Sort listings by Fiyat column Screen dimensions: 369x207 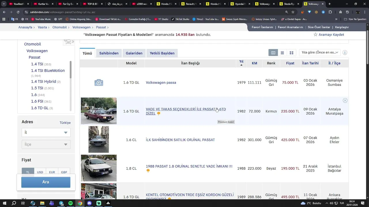pyautogui.click(x=290, y=63)
